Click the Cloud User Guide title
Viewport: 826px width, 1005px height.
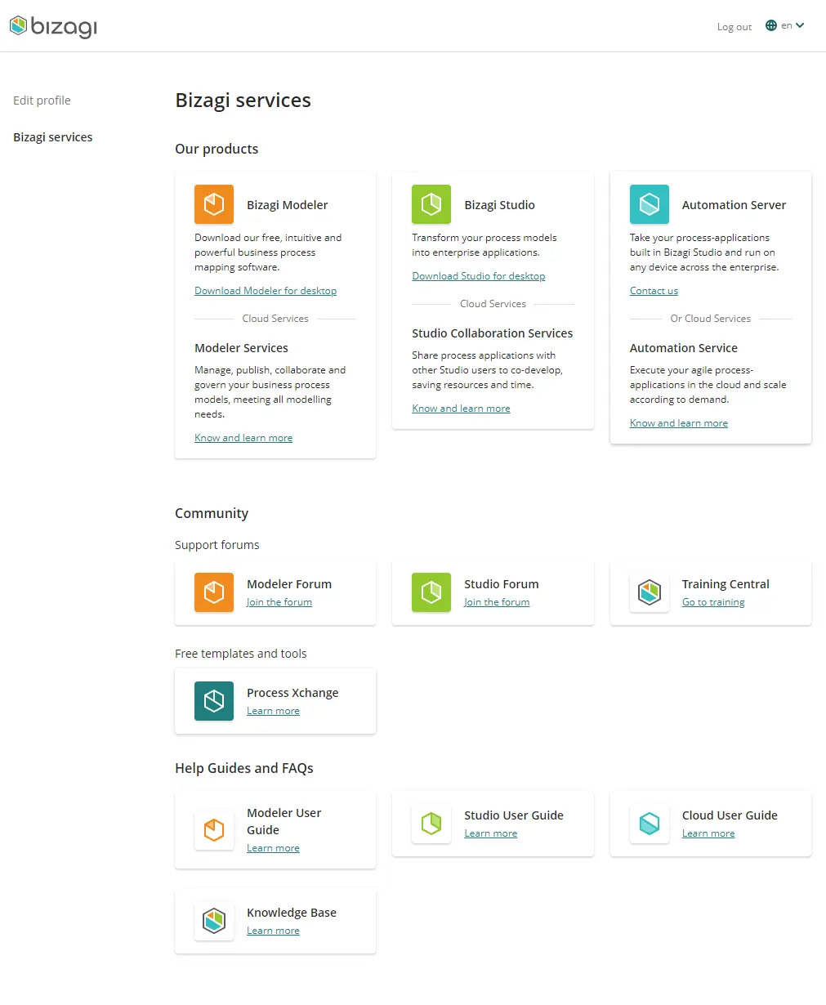point(730,815)
